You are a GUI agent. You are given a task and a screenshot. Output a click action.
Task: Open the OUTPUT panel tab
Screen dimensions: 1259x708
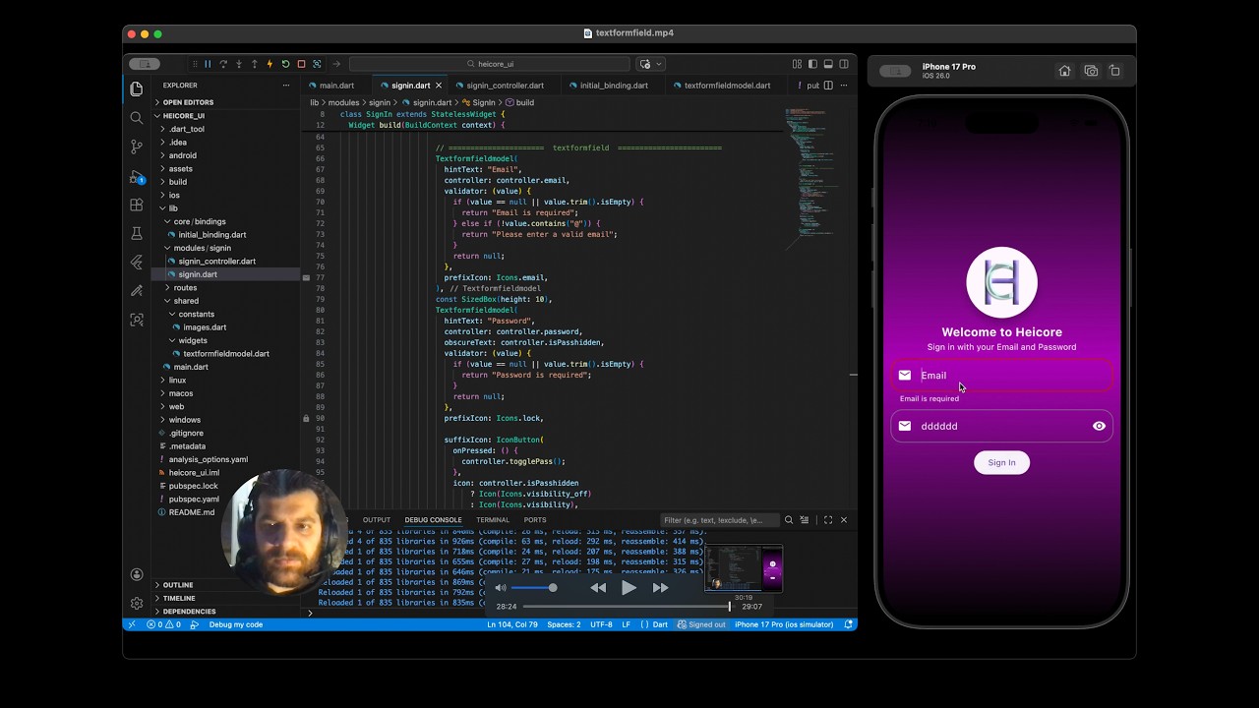tap(377, 520)
